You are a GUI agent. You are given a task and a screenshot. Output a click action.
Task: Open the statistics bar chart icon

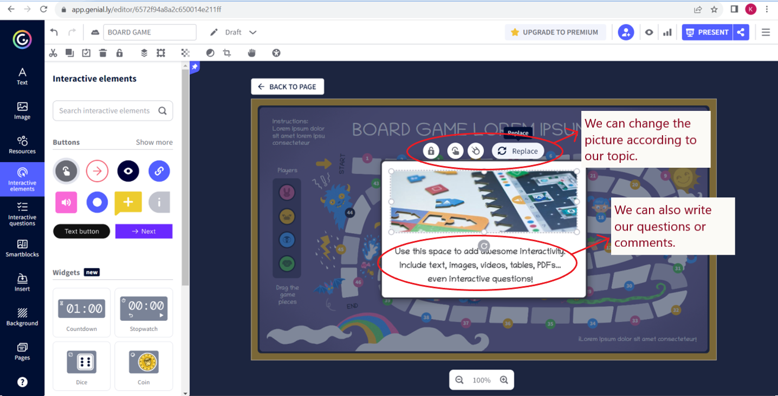point(667,32)
